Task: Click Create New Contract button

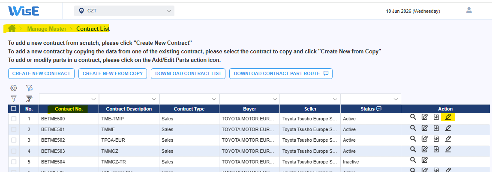Action: (41, 73)
